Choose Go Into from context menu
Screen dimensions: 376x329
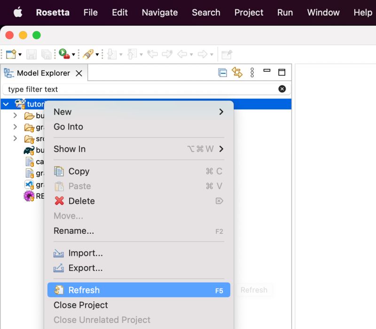139,127
